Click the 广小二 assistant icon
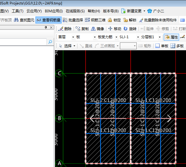186x167 pixels. [x=150, y=11]
